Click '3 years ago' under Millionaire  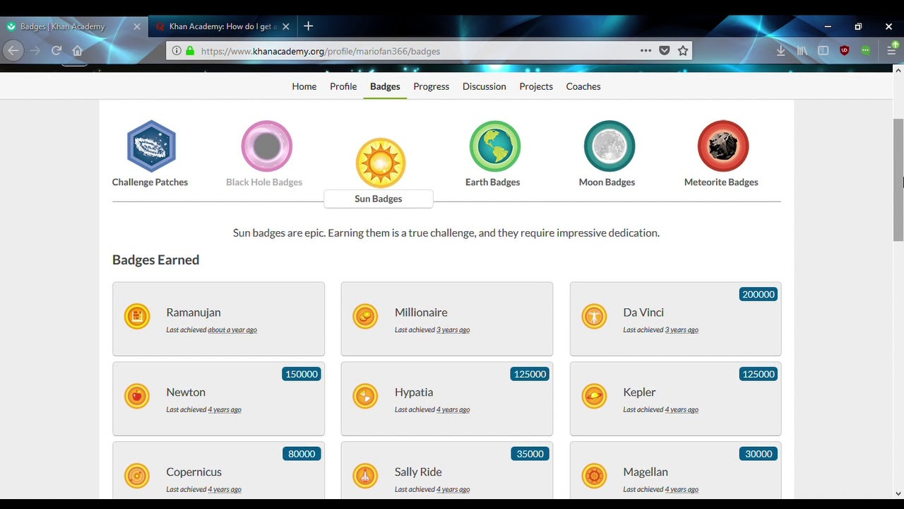click(453, 330)
